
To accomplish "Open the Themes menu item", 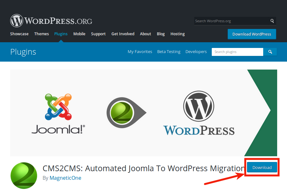I will 42,34.
